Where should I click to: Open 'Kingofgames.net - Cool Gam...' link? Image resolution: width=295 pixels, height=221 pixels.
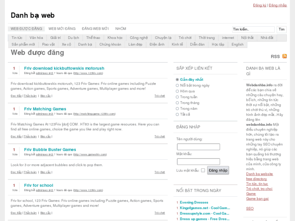coord(205,208)
